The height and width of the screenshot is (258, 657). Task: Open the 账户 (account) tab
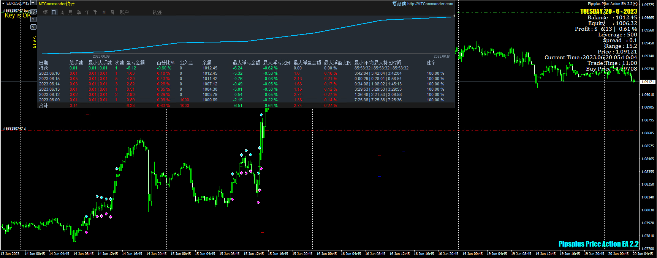click(124, 12)
